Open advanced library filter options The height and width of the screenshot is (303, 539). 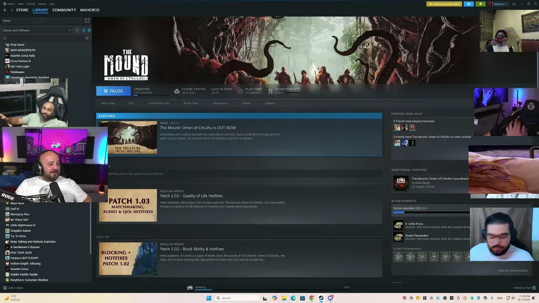[87, 38]
